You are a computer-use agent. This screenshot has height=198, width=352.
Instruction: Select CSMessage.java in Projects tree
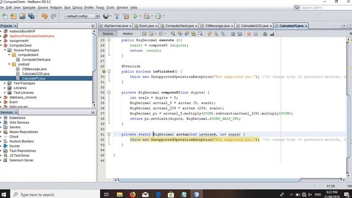click(34, 69)
